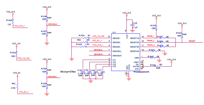Click the R1837 designator text

160,37
